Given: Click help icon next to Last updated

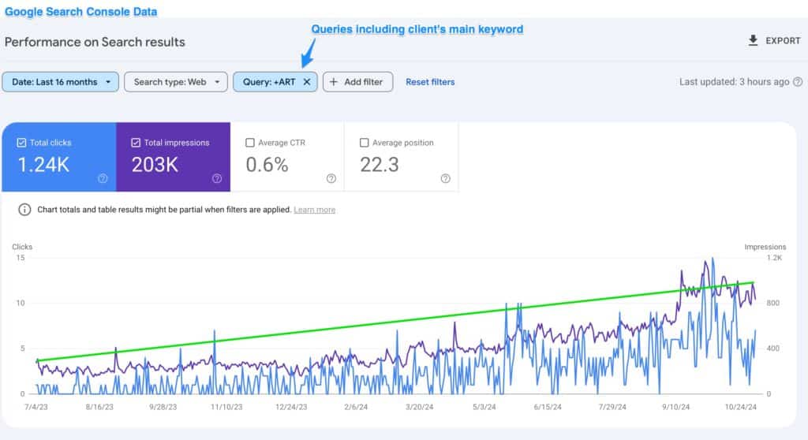Looking at the screenshot, I should [798, 82].
